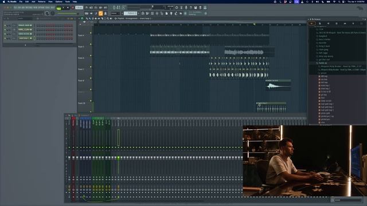Select the Track 7 header label
This screenshot has height=206, width=367.
point(81,69)
